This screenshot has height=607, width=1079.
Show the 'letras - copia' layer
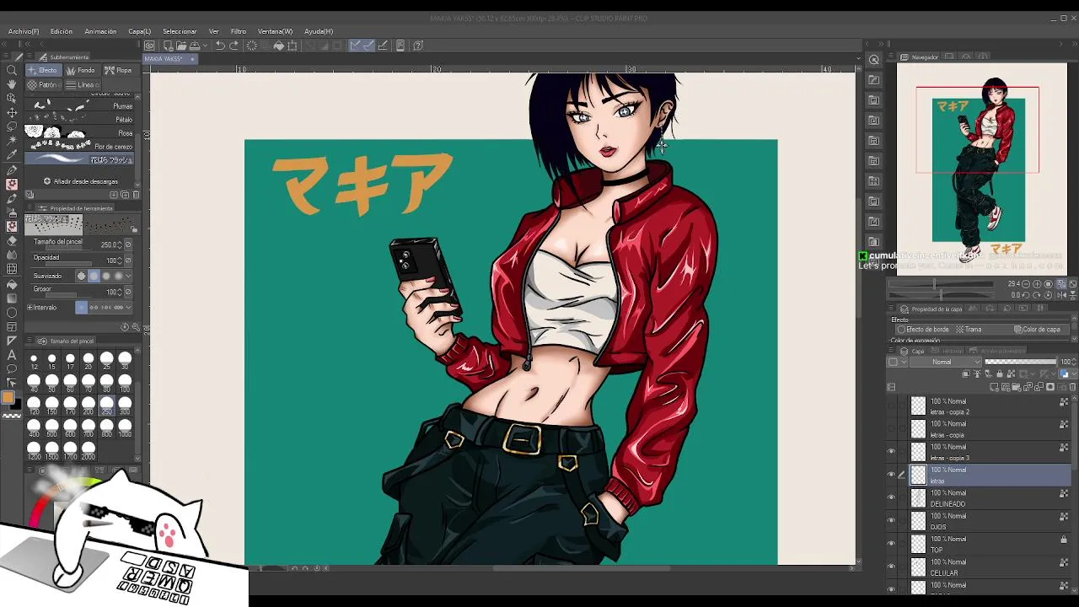(x=891, y=429)
